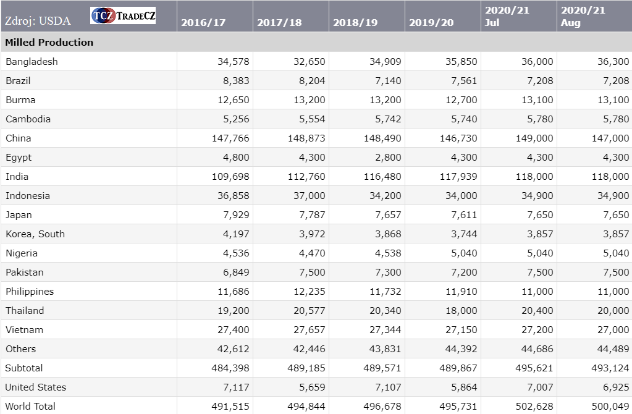Click the 2020/21 Jul column header

click(507, 17)
